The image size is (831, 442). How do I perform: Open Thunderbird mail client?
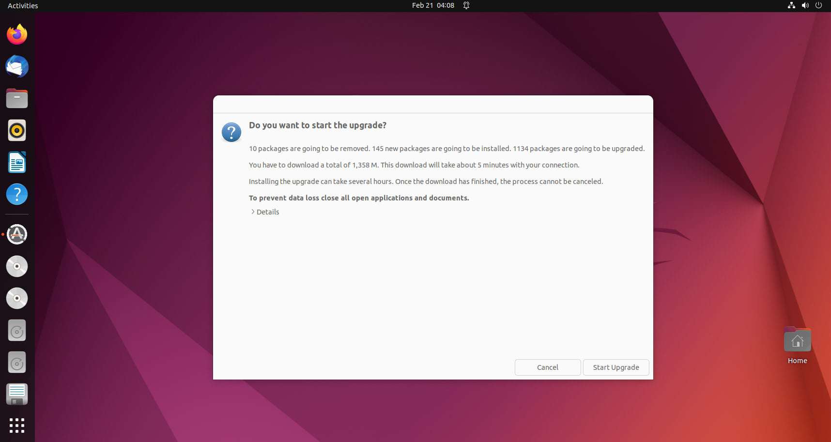(16, 66)
